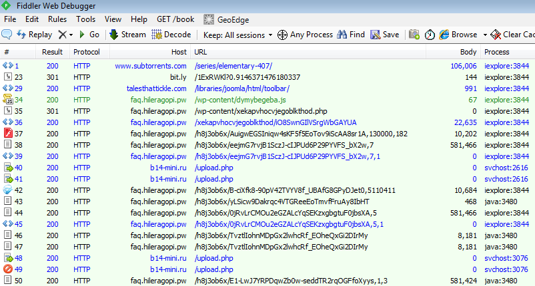Click the HTML icon of session 36
Image resolution: width=535 pixels, height=286 pixels.
point(7,122)
